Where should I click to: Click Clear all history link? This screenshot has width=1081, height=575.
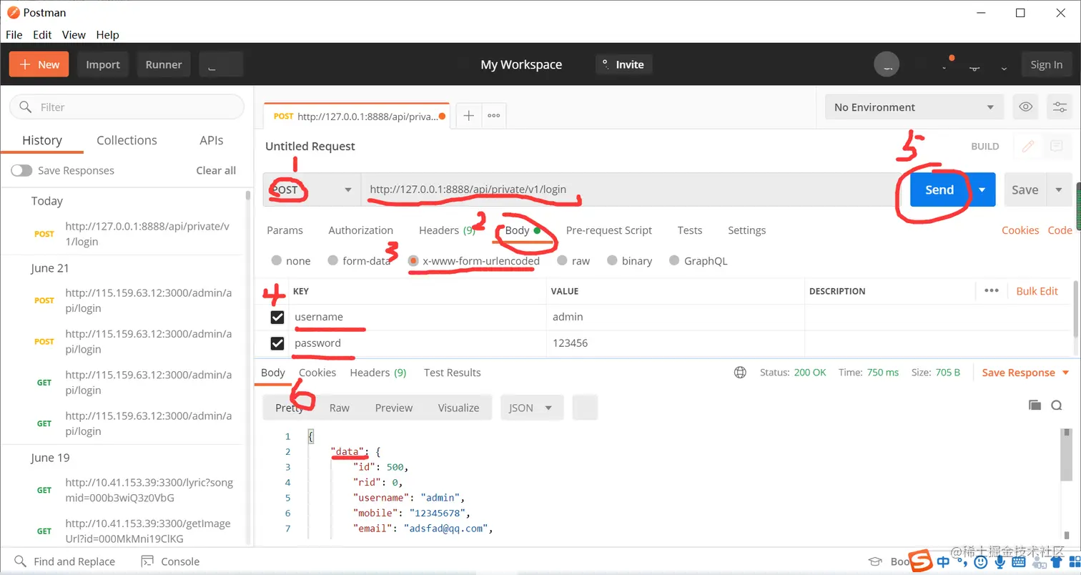point(216,170)
